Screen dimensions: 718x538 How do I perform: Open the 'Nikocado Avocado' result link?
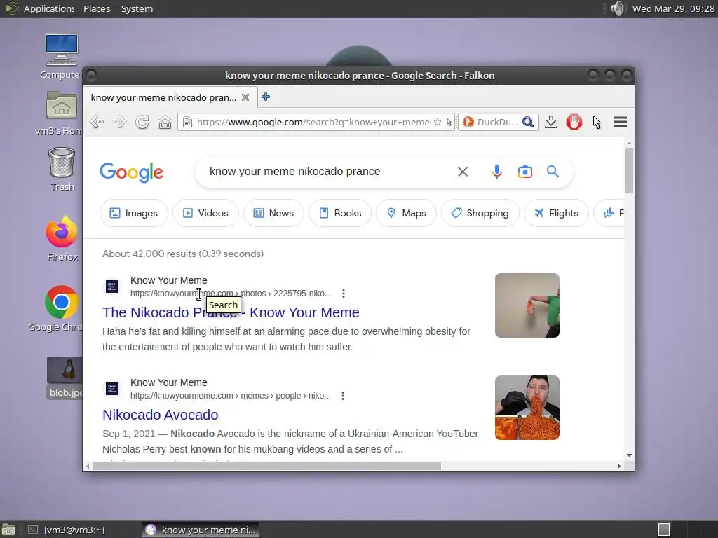161,415
